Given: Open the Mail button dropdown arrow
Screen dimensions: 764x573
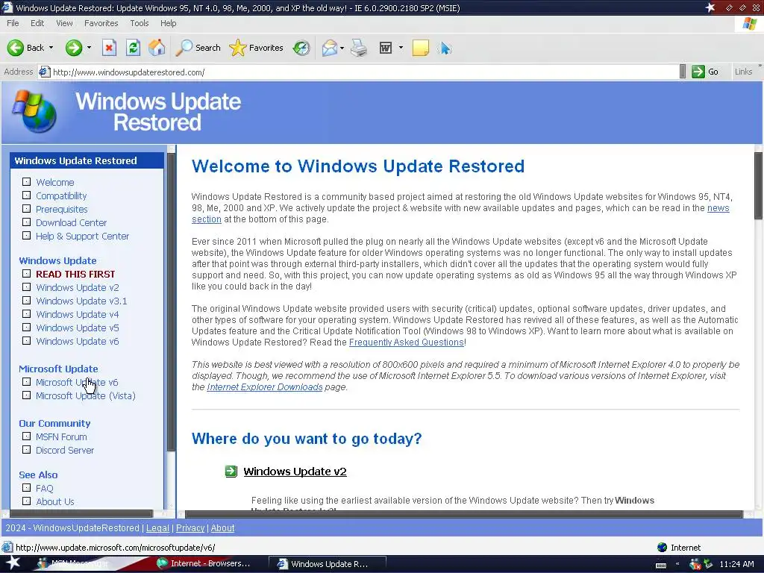Looking at the screenshot, I should coord(342,48).
